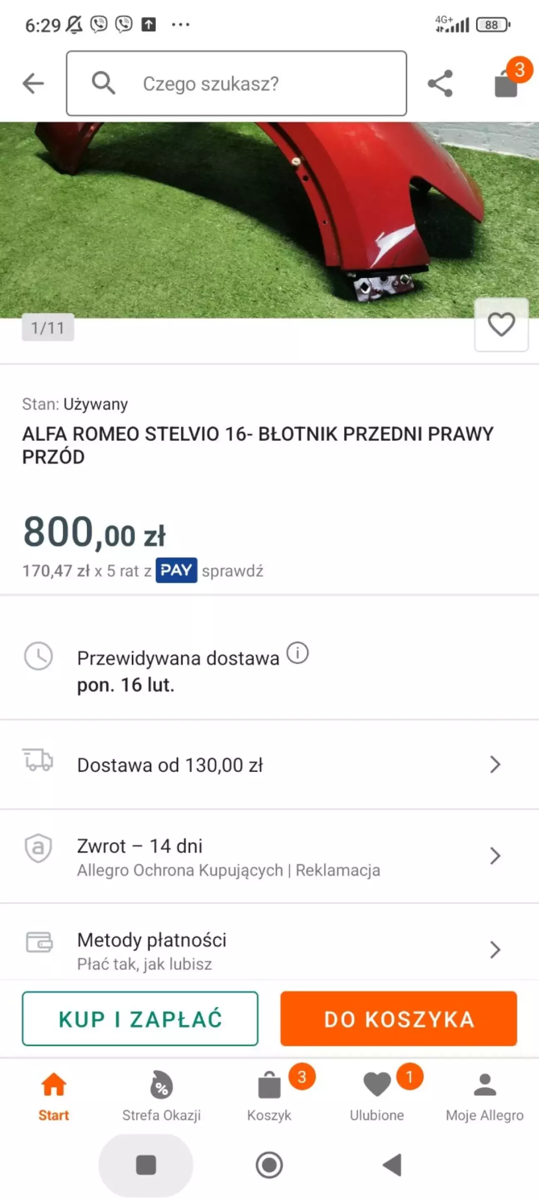Tap the delivery truck icon
Viewport: 539px width, 1199px height.
(x=38, y=760)
